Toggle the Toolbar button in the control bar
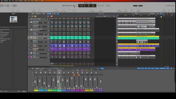The width and height of the screenshot is (176, 99). coord(8,5)
